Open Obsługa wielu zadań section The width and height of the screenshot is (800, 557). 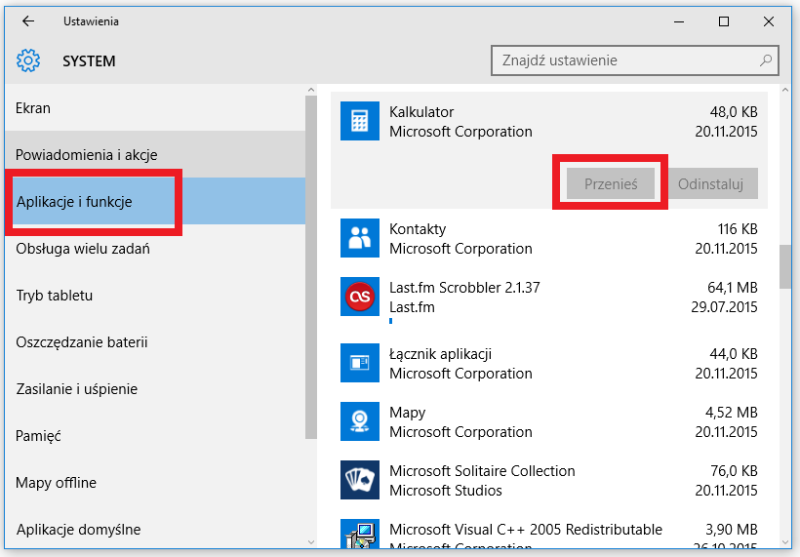click(155, 249)
